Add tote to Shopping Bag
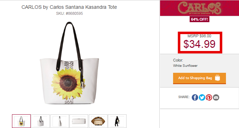The image size is (239, 128). pos(200,78)
